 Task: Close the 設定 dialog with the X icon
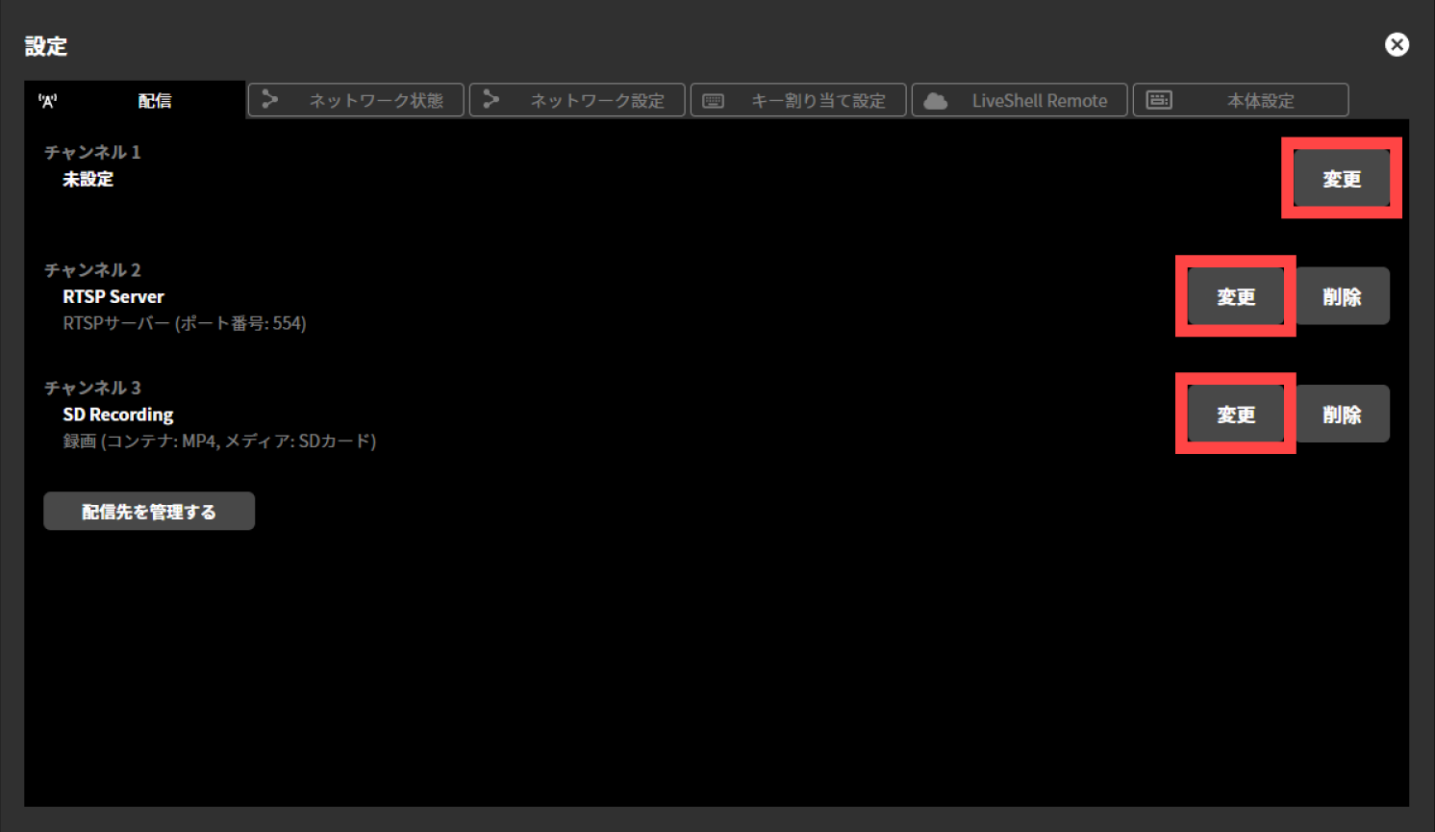[1397, 44]
